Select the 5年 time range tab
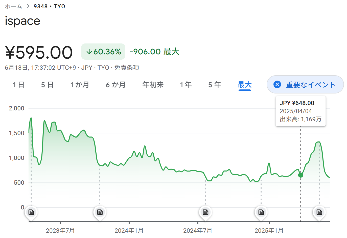The width and height of the screenshot is (347, 238). point(215,85)
